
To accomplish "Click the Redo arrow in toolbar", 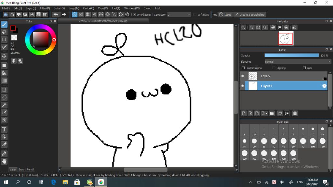I will [64, 14].
